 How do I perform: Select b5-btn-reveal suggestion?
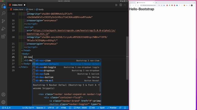point(66,81)
